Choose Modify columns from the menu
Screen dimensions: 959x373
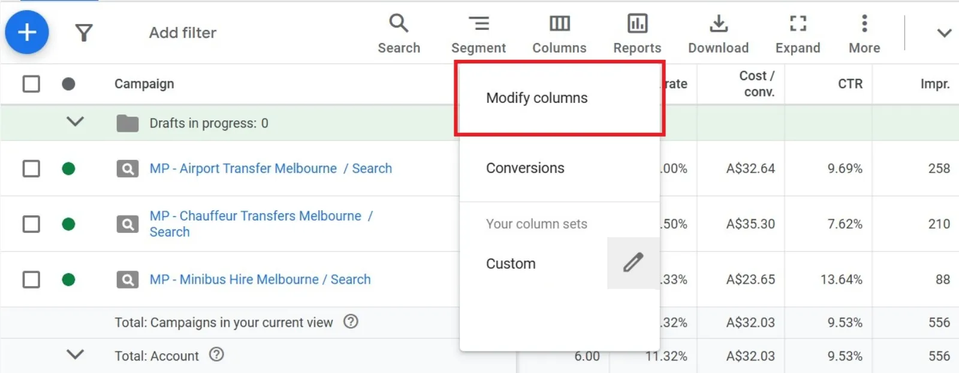click(x=559, y=98)
